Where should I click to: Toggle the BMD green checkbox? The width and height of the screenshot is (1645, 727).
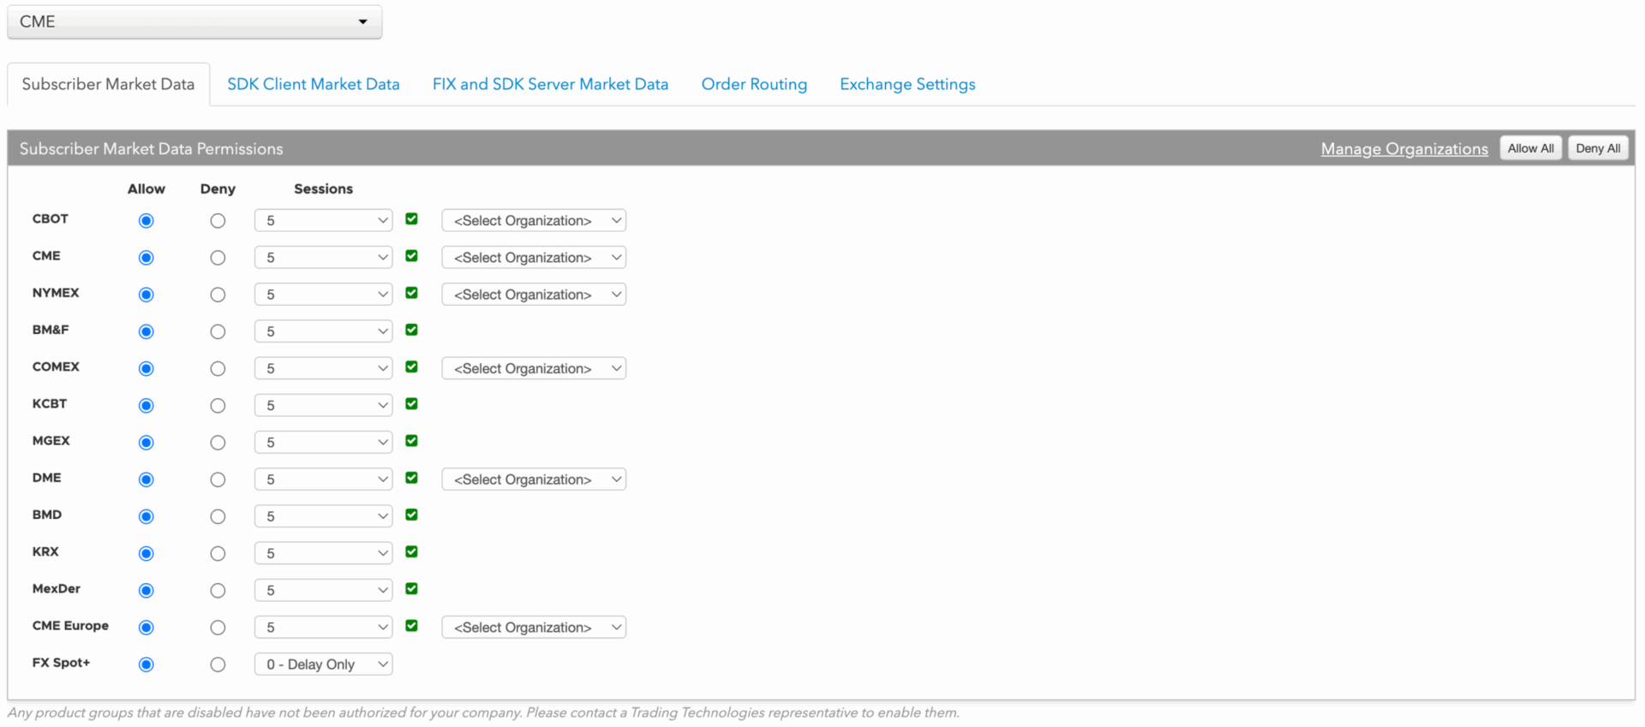412,515
